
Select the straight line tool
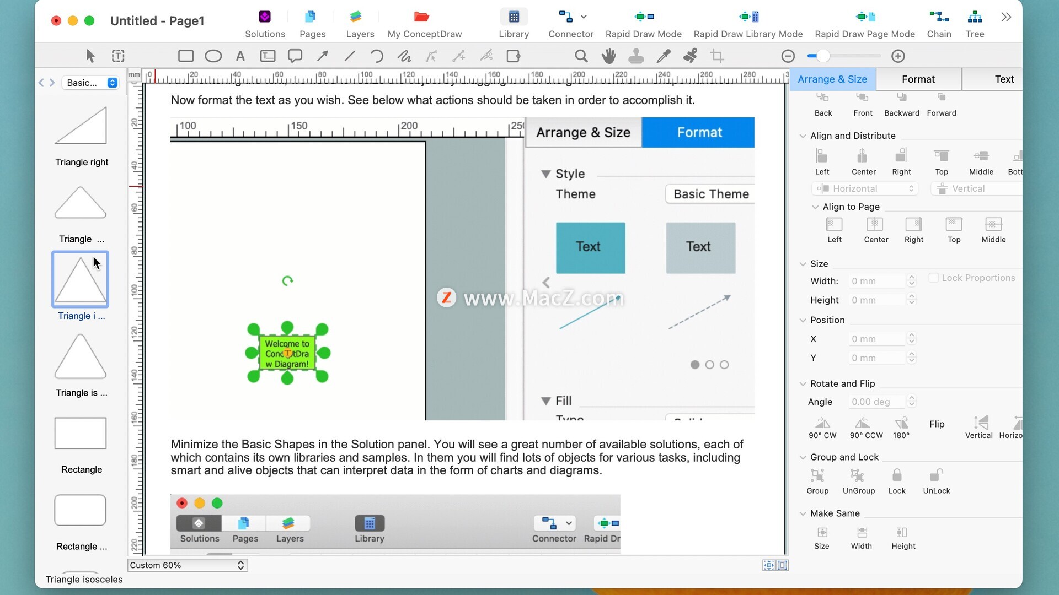349,56
